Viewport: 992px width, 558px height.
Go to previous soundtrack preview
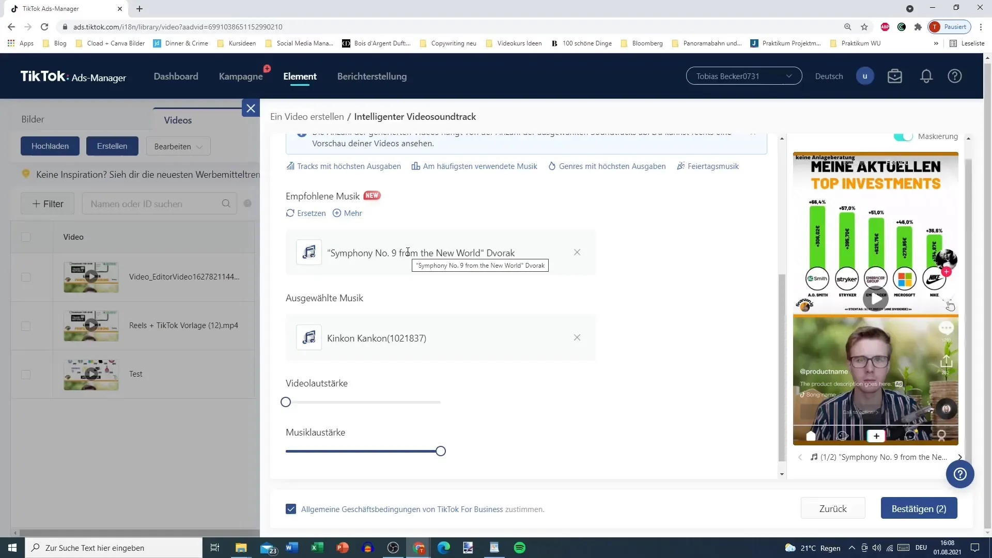(x=800, y=457)
